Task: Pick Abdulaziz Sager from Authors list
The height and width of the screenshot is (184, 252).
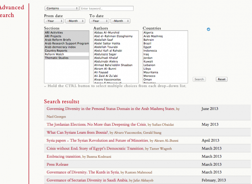Action: coord(105,54)
